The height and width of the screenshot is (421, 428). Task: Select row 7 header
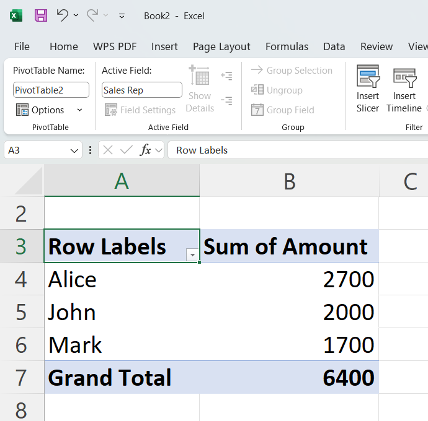[x=21, y=378]
